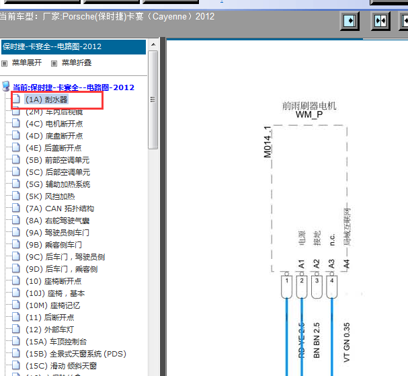Image resolution: width=408 pixels, height=376 pixels.
Task: Click the computer icon beside the 当前 root node
Action: tap(6, 86)
